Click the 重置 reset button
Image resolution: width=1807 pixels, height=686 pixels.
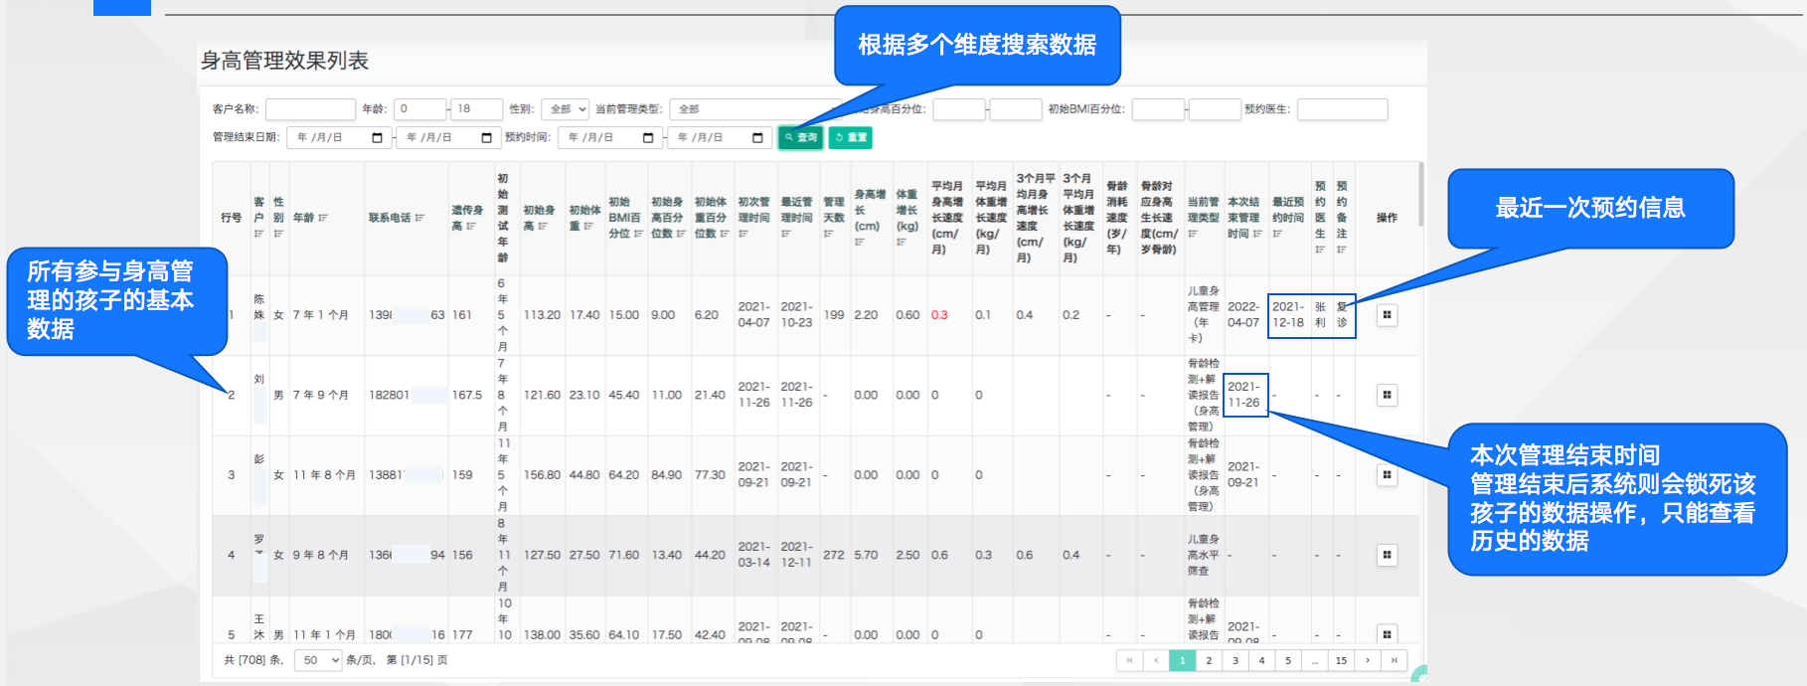(x=851, y=138)
